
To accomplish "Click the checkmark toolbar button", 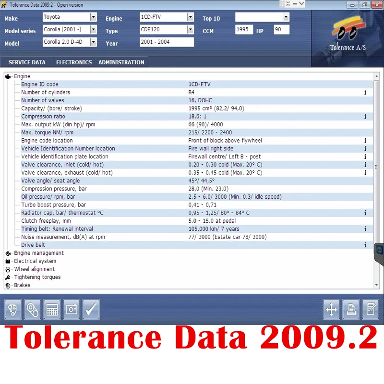I will 91,309.
